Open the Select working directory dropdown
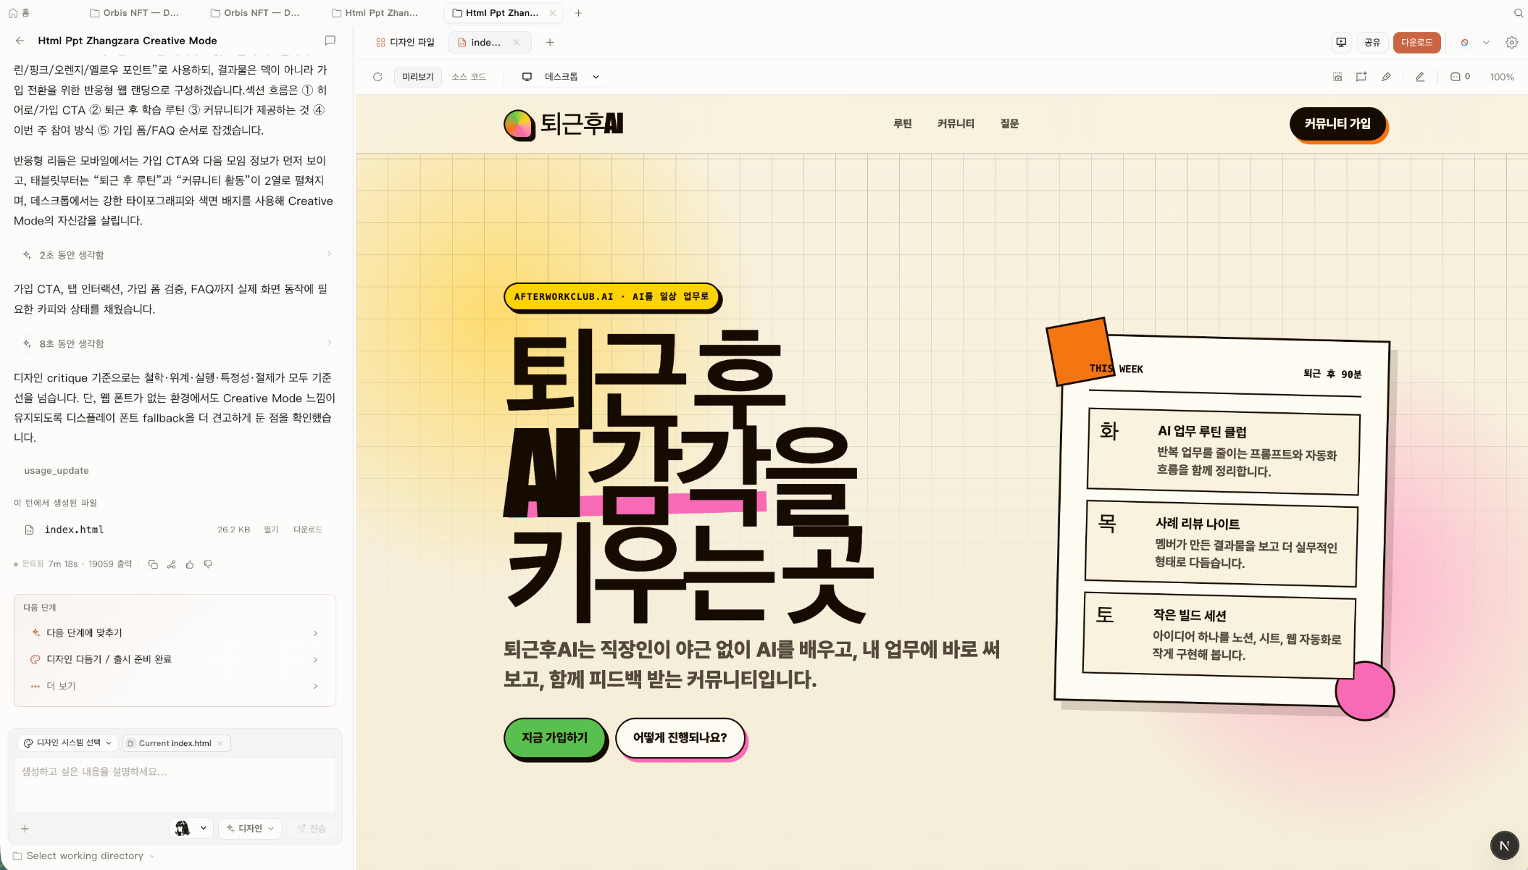Image resolution: width=1528 pixels, height=870 pixels. (84, 856)
